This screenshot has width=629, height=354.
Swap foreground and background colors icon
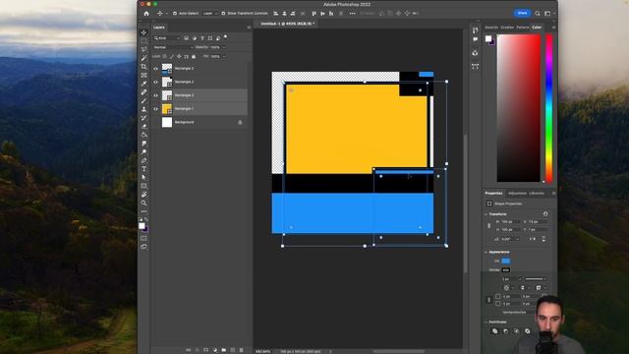[x=146, y=219]
